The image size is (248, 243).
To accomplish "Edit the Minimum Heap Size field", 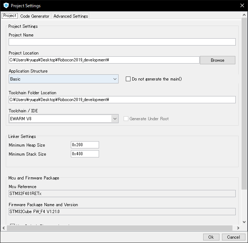I will 85,145.
